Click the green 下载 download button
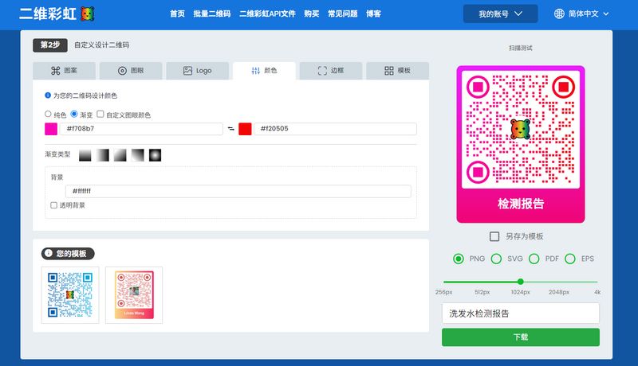 pyautogui.click(x=521, y=337)
